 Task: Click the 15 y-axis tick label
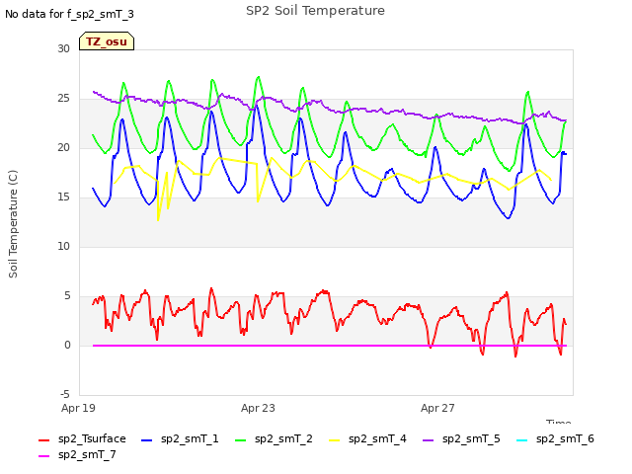pos(63,197)
